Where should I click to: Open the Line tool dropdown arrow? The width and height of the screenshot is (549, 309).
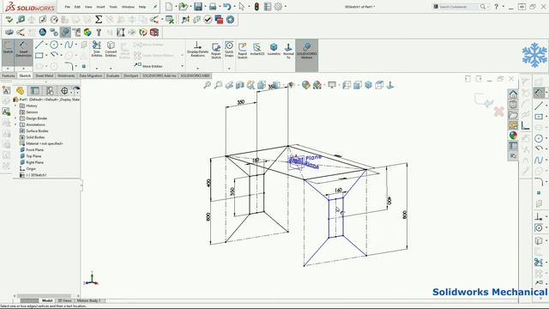click(46, 45)
